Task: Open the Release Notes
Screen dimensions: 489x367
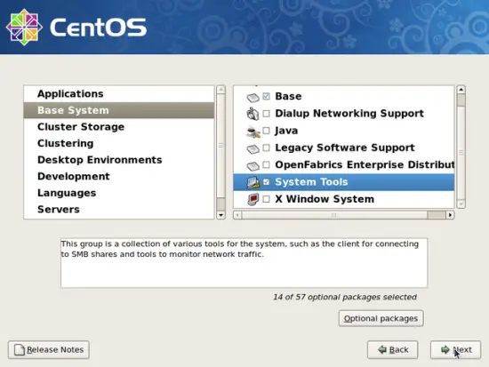Action: (49, 349)
